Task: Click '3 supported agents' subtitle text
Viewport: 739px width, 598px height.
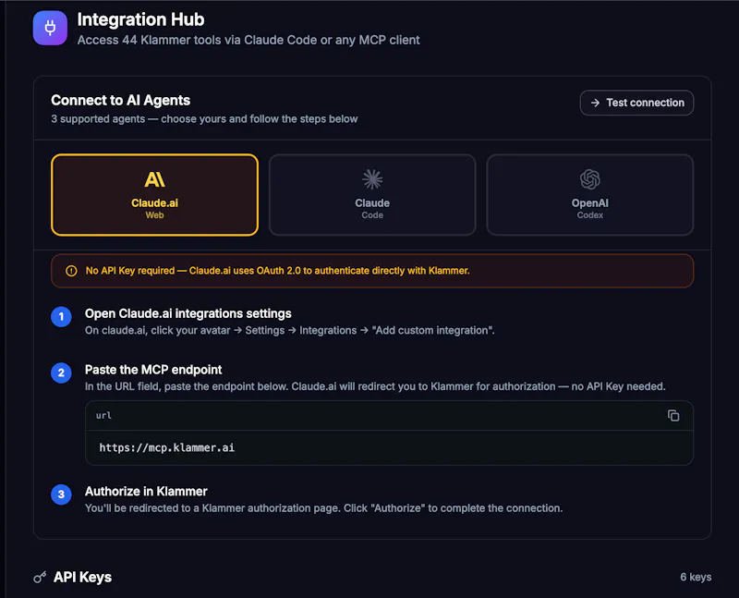Action: (x=204, y=119)
